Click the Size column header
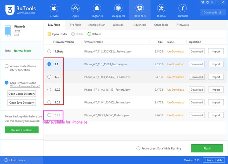Viewport: 228px width, 164px height. coord(160,42)
